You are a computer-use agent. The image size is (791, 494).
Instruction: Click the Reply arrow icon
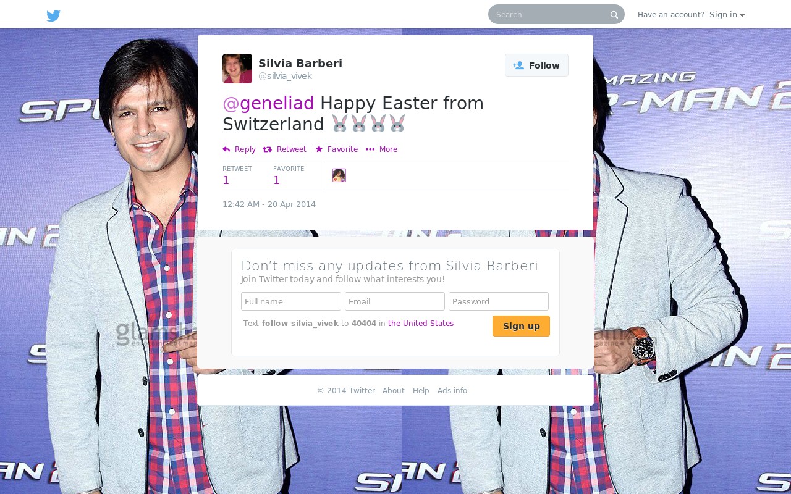pos(226,149)
